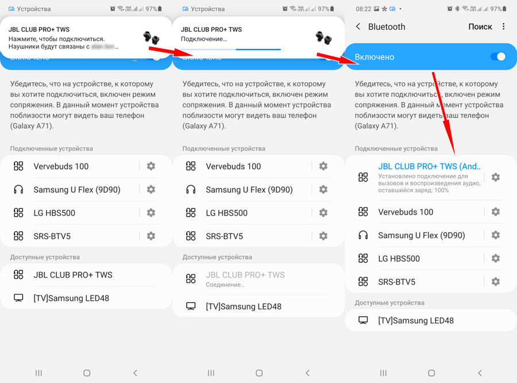
Task: Open LG HBS500 settings gear in right screen
Action: (496, 258)
